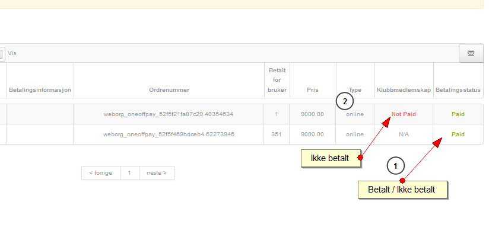This screenshot has height=250, width=489.
Task: Click the Vis button
Action: click(12, 53)
